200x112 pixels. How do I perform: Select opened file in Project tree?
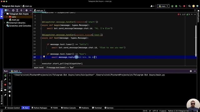click(13, 10)
